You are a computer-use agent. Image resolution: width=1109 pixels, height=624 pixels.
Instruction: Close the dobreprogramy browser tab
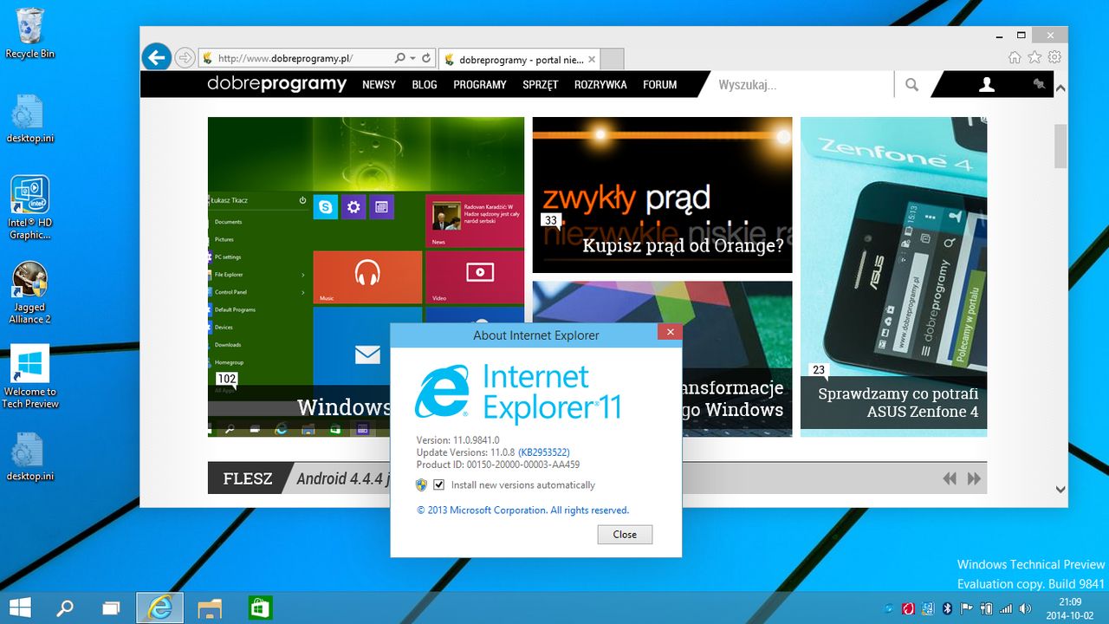pyautogui.click(x=592, y=60)
